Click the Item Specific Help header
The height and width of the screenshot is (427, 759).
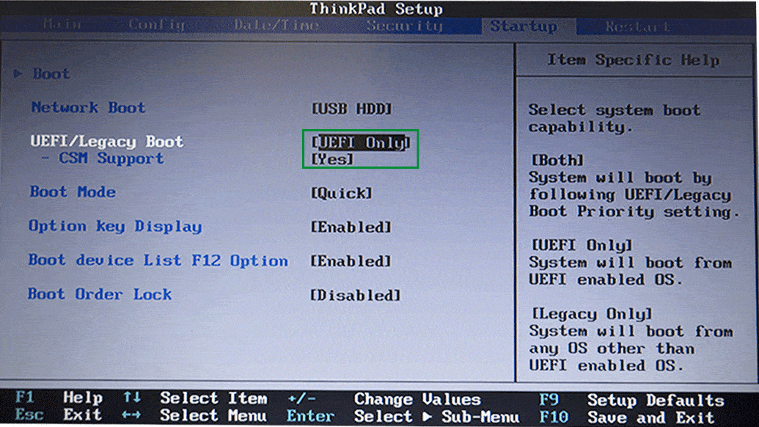pos(633,60)
